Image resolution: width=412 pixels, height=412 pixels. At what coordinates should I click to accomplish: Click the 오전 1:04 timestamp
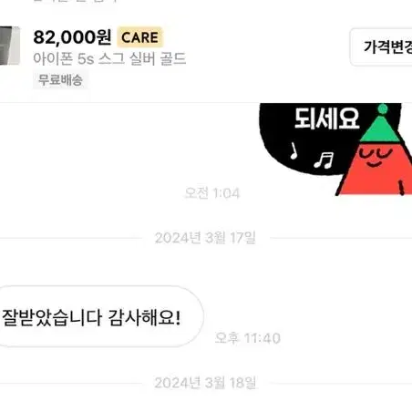[212, 193]
